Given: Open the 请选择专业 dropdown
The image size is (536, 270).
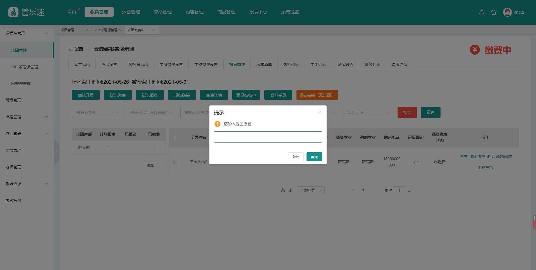Looking at the screenshot, I should pos(97,113).
